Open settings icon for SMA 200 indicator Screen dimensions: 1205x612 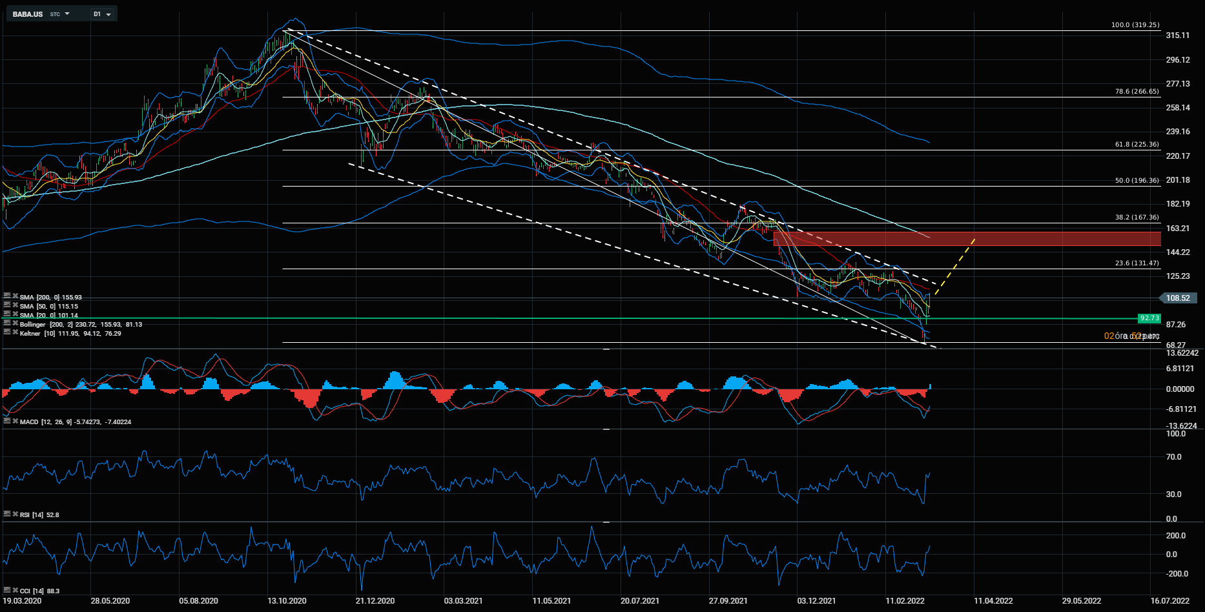[x=7, y=296]
